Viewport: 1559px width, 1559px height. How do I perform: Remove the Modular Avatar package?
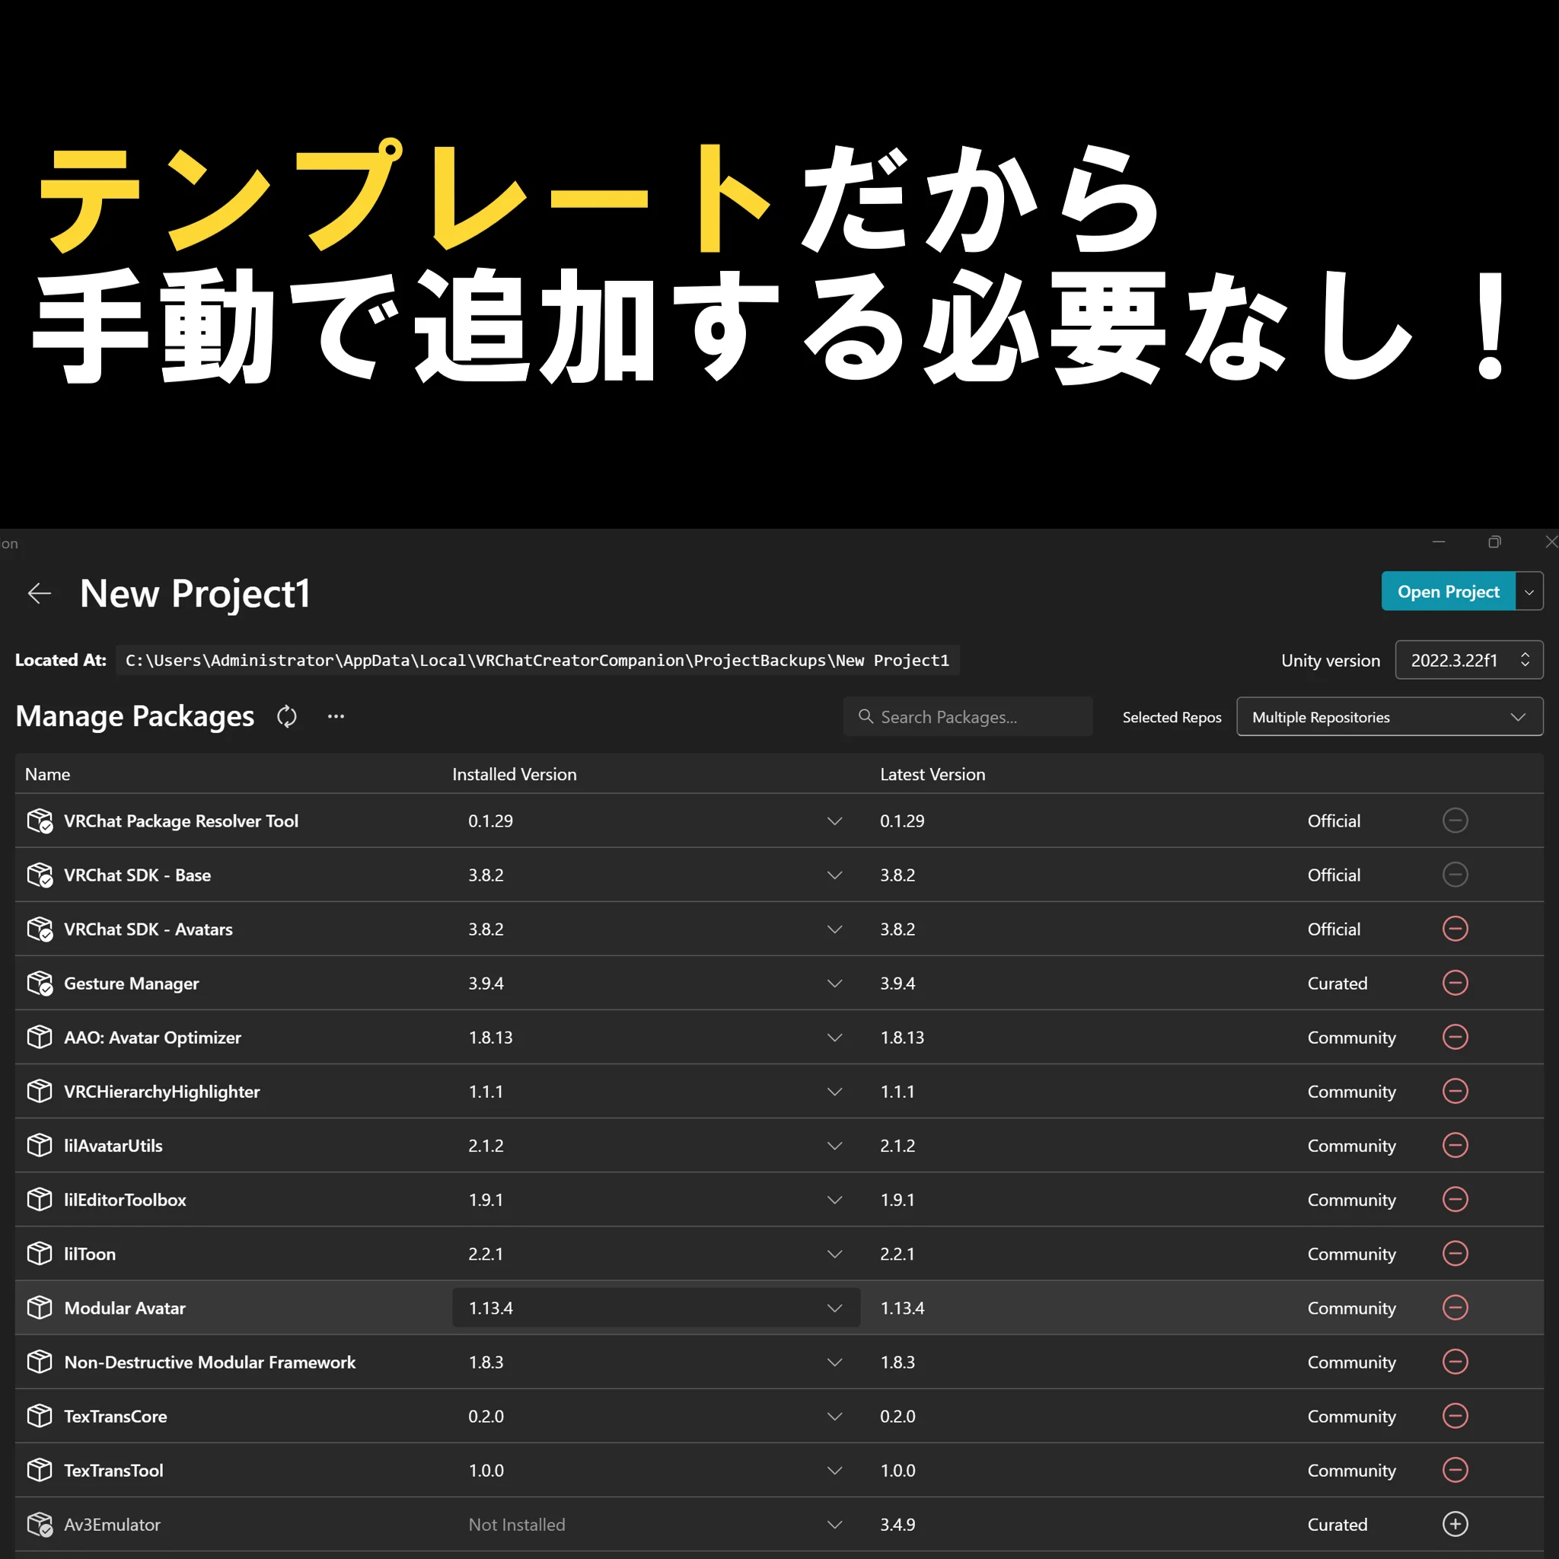[x=1455, y=1308]
